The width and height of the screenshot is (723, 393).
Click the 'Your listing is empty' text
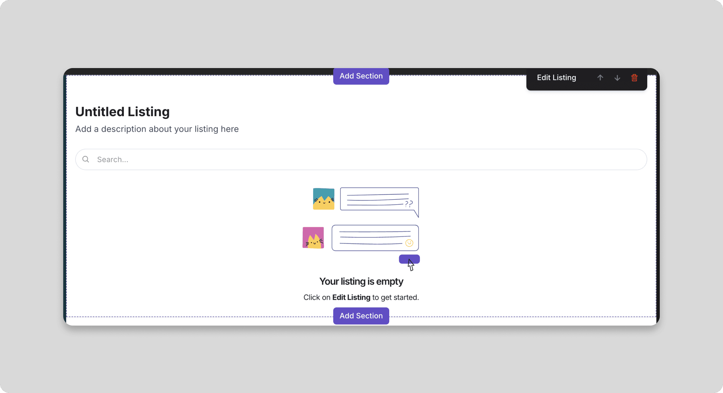coord(361,281)
